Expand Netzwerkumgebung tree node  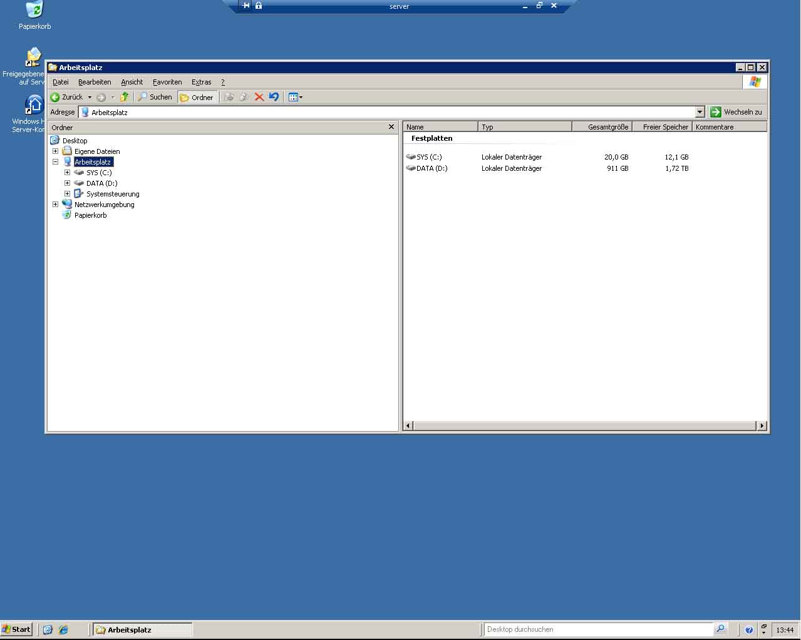click(55, 205)
